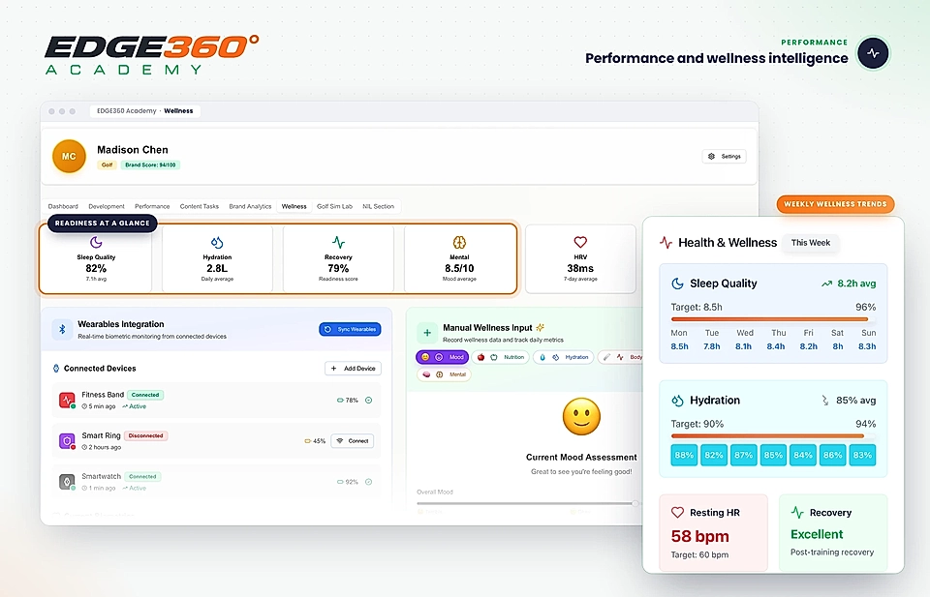Click the Connected badge beside Fitness Band
The height and width of the screenshot is (597, 930).
(145, 395)
